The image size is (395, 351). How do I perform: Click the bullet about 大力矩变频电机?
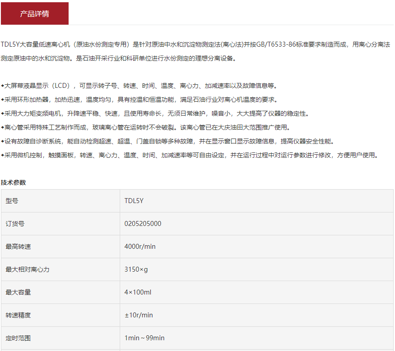(x=155, y=113)
